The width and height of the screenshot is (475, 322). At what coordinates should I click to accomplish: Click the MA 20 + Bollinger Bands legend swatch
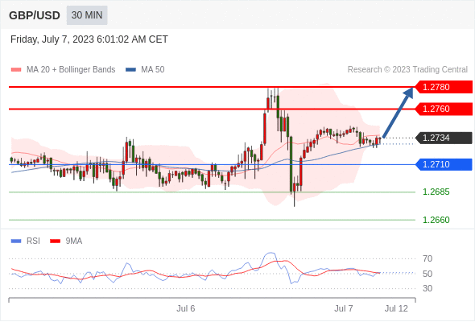click(x=16, y=70)
